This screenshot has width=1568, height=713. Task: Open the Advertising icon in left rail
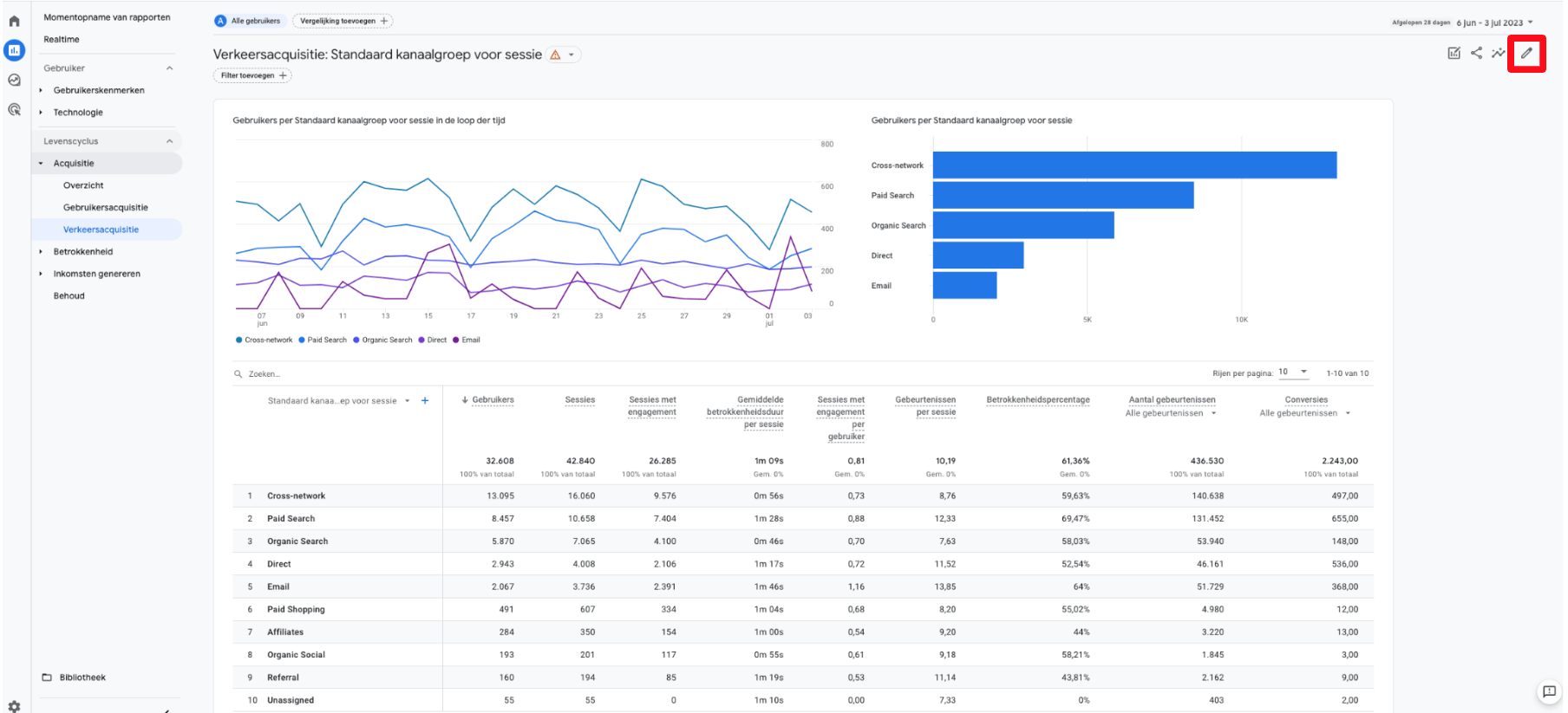click(14, 109)
